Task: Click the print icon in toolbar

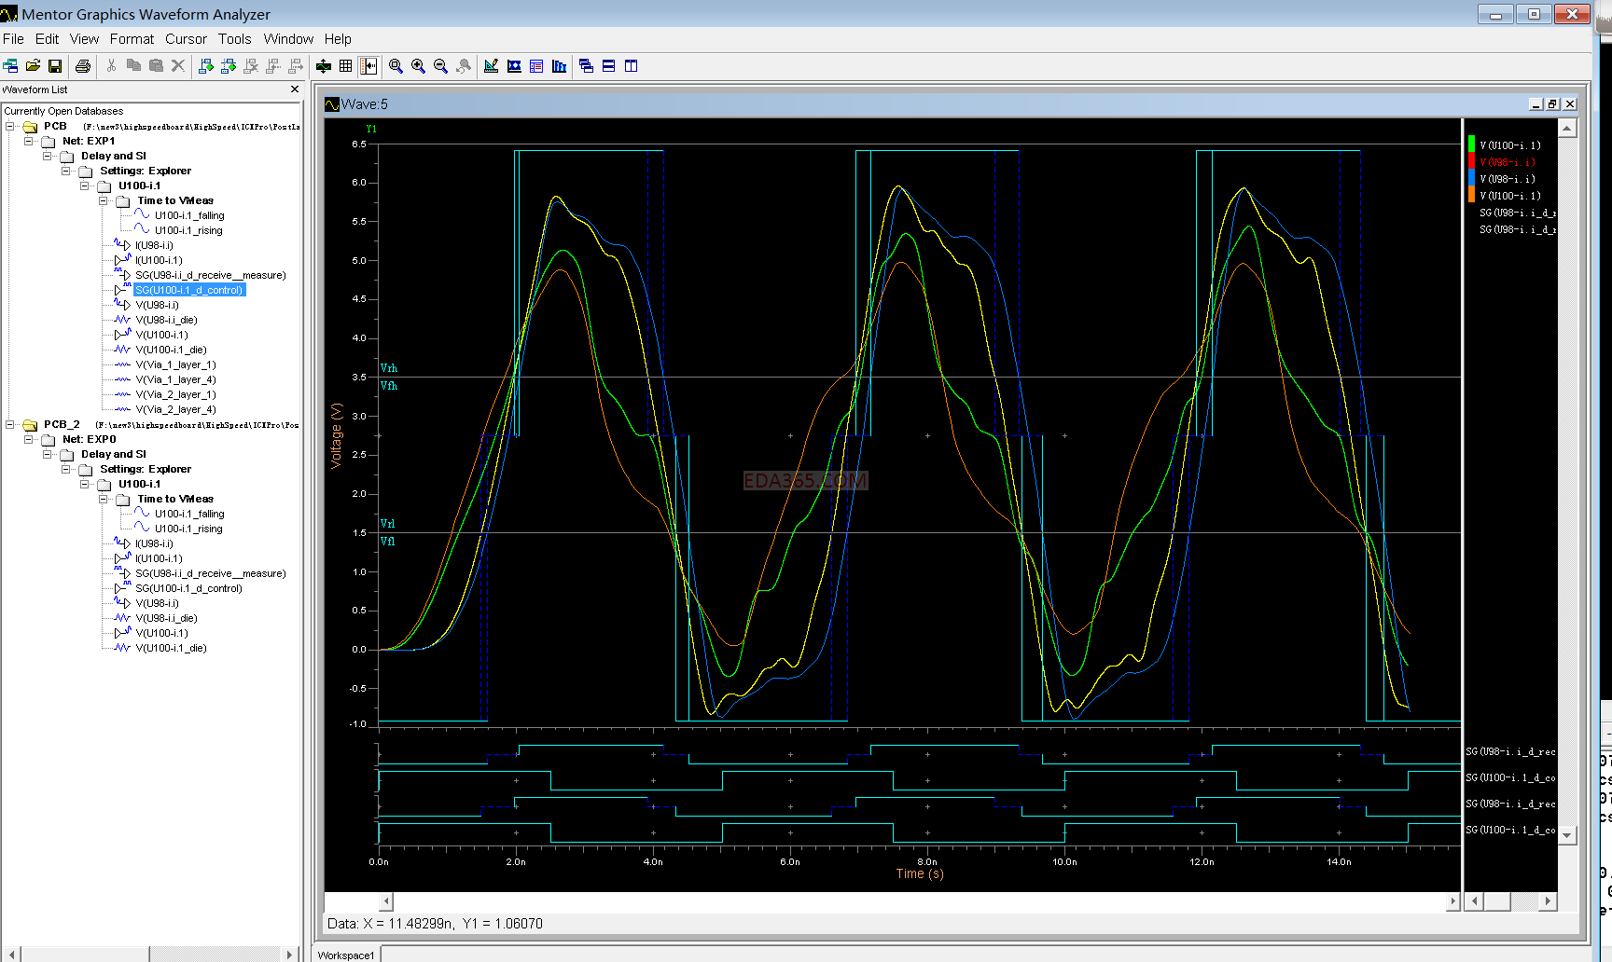Action: point(83,66)
